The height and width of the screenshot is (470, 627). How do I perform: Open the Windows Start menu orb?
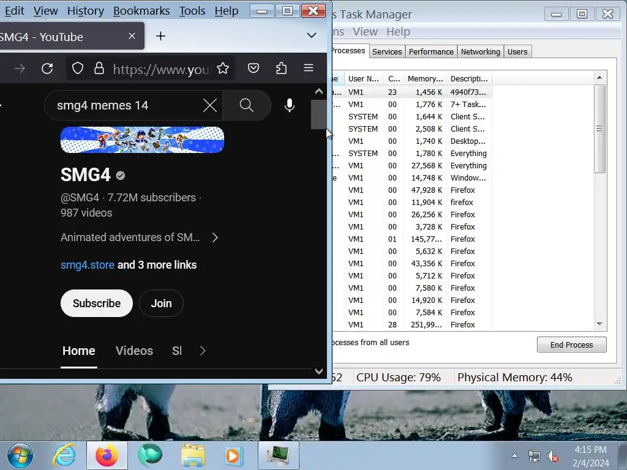(x=20, y=455)
